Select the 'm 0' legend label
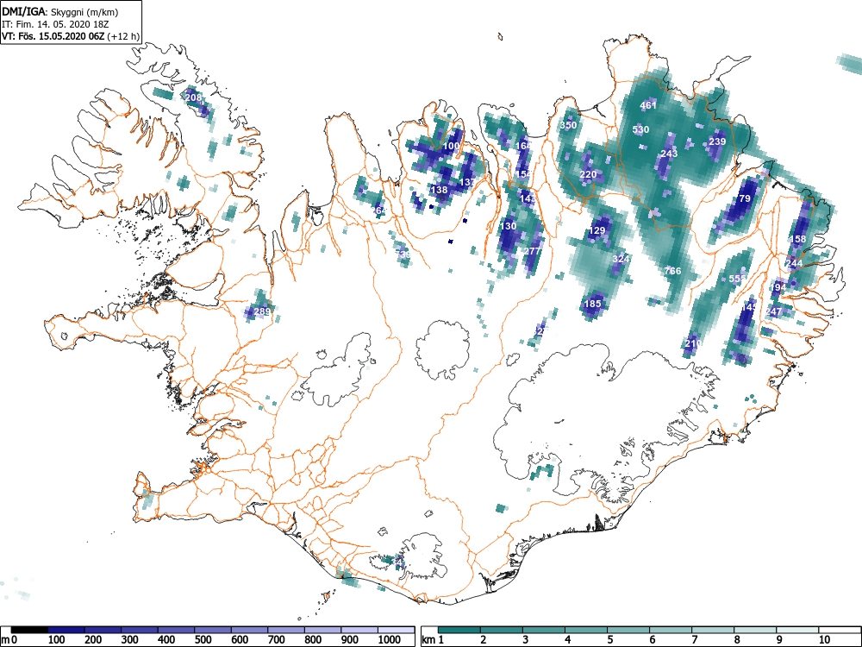Image resolution: width=862 pixels, height=647 pixels. tap(9, 640)
